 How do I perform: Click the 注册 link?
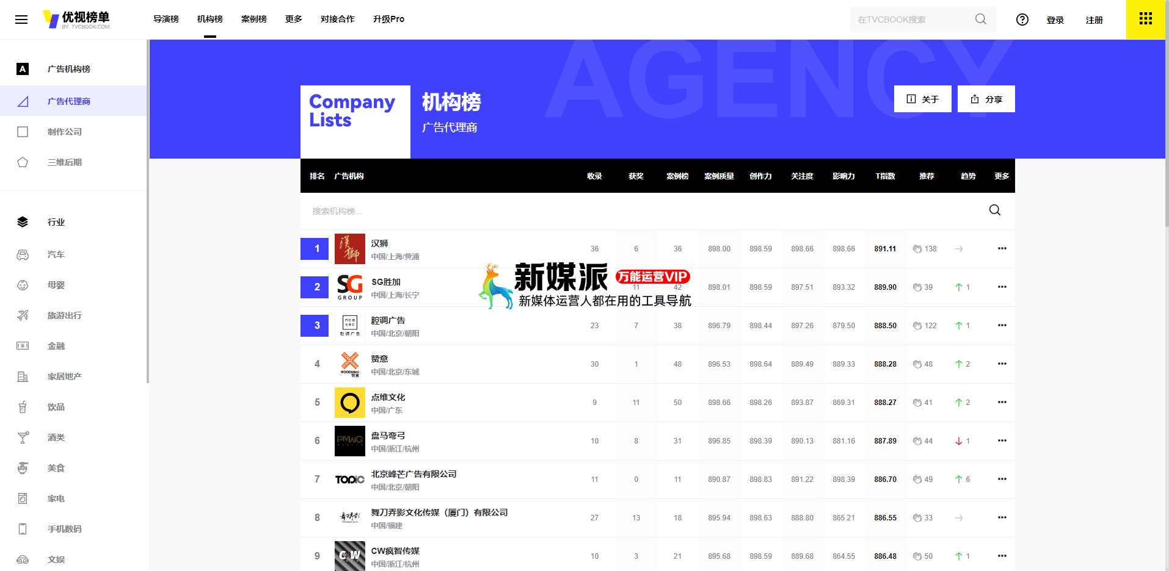[1094, 20]
